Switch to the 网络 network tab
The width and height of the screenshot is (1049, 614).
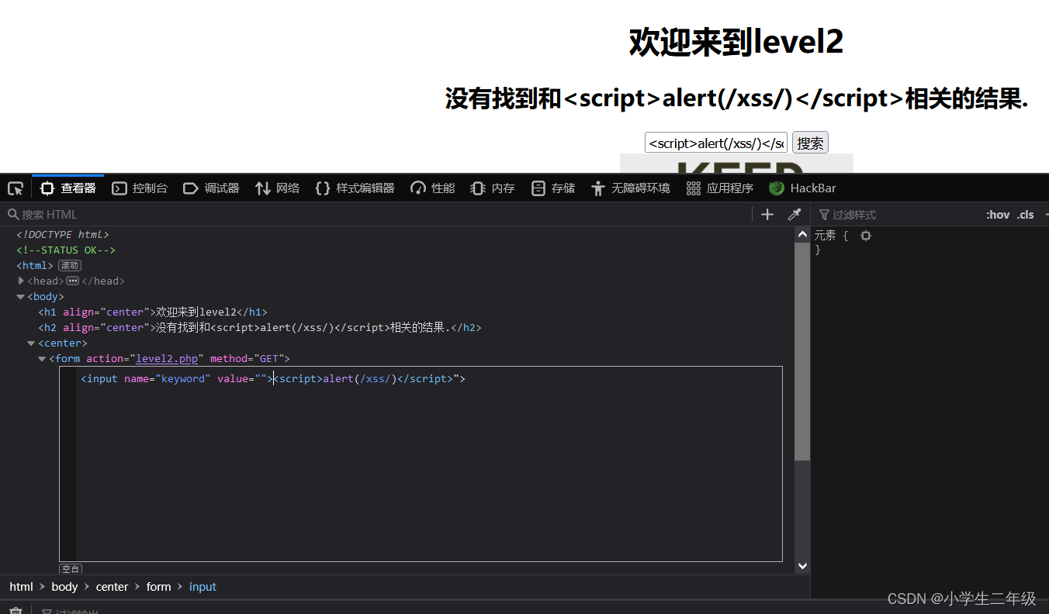tap(278, 188)
